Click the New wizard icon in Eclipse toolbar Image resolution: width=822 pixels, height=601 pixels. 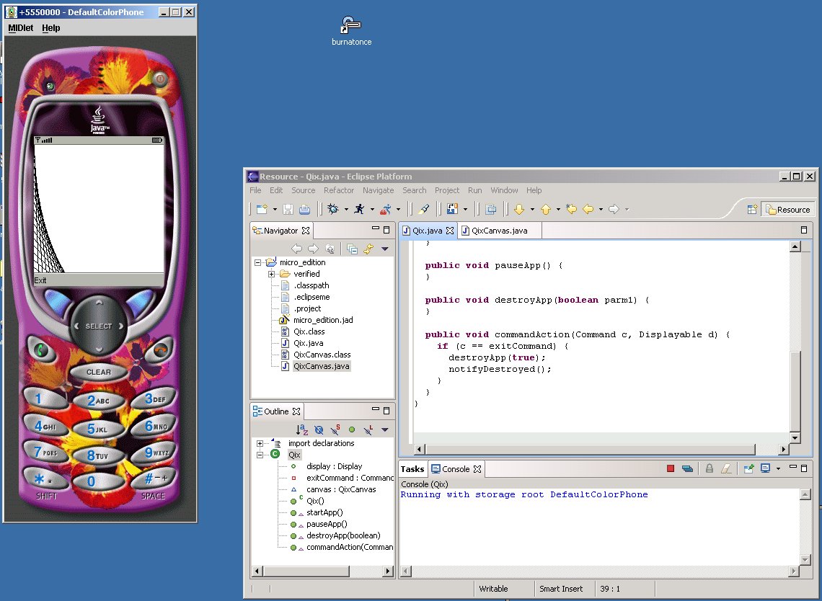point(262,209)
